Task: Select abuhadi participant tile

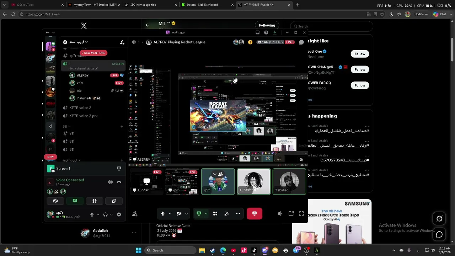Action: [x=289, y=182]
